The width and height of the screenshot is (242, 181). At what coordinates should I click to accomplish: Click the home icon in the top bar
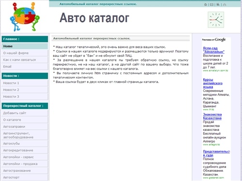206,4
